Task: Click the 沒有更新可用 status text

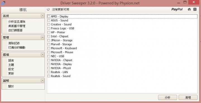Action: tap(61, 9)
